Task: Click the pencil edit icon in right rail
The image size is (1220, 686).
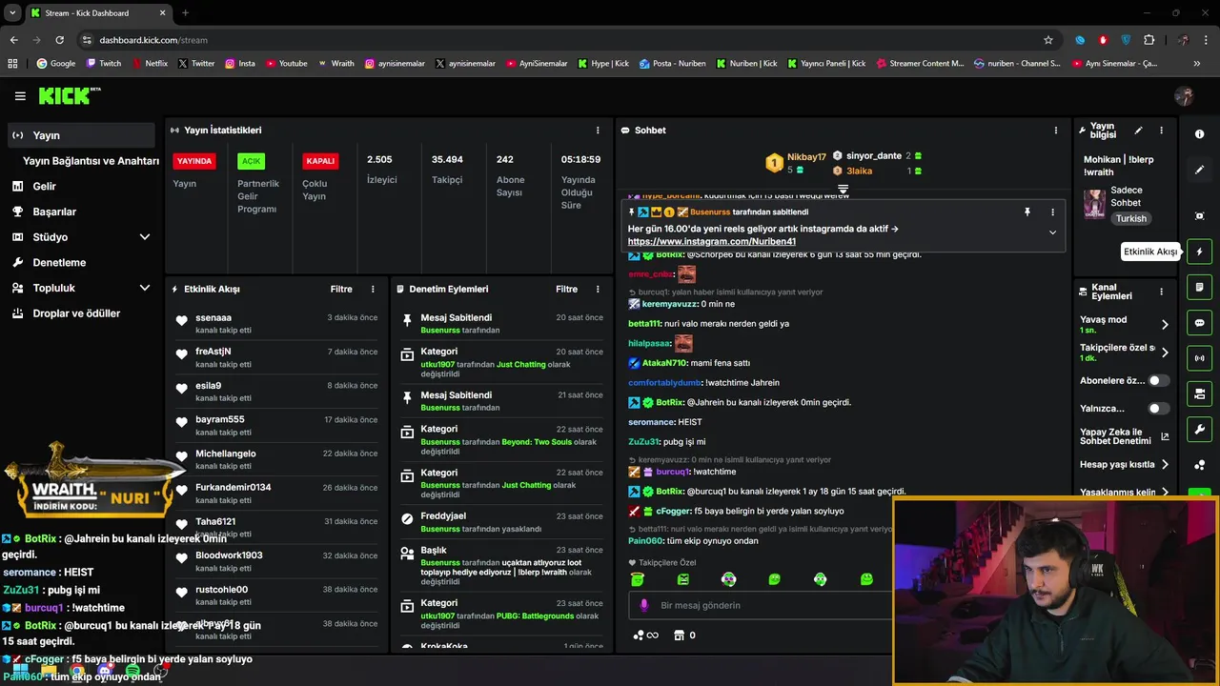Action: 1199,170
